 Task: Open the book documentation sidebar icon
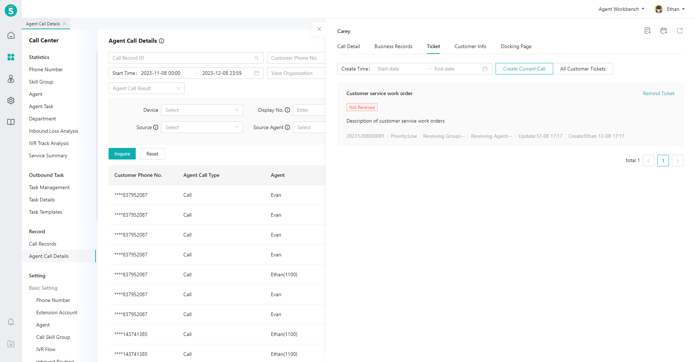coord(11,122)
